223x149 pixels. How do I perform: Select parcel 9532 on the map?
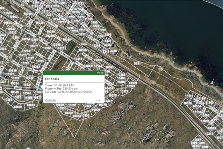coord(84,44)
